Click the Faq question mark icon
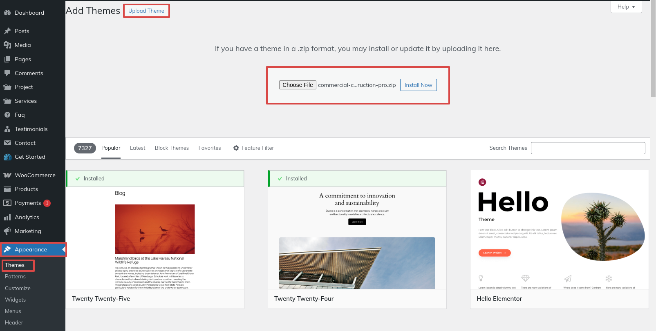 [x=7, y=115]
